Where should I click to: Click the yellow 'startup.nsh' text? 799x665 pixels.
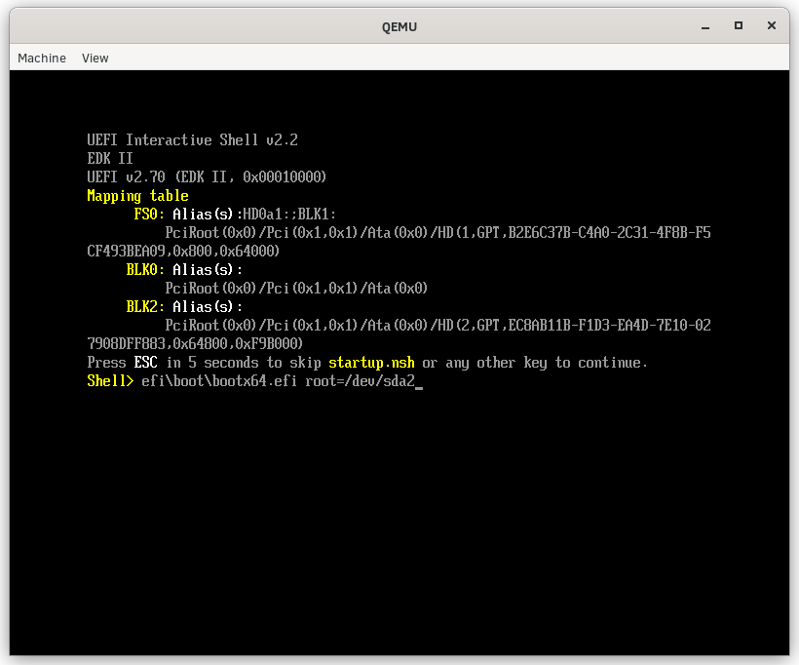(x=371, y=363)
